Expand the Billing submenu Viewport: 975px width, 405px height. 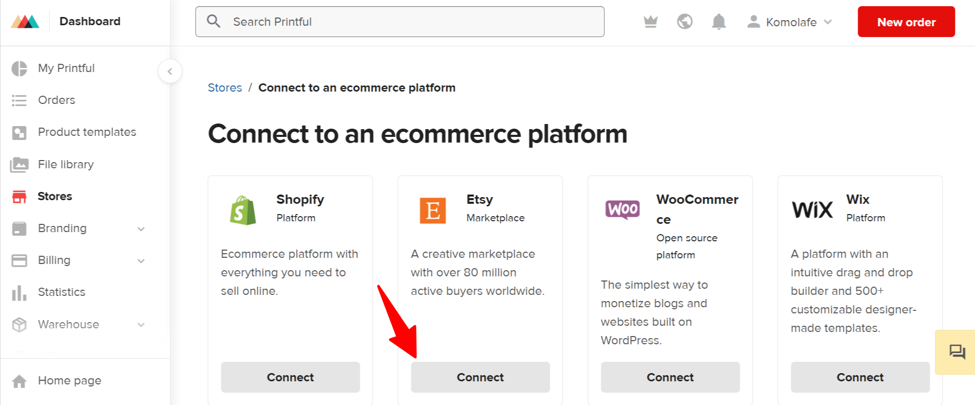tap(141, 261)
